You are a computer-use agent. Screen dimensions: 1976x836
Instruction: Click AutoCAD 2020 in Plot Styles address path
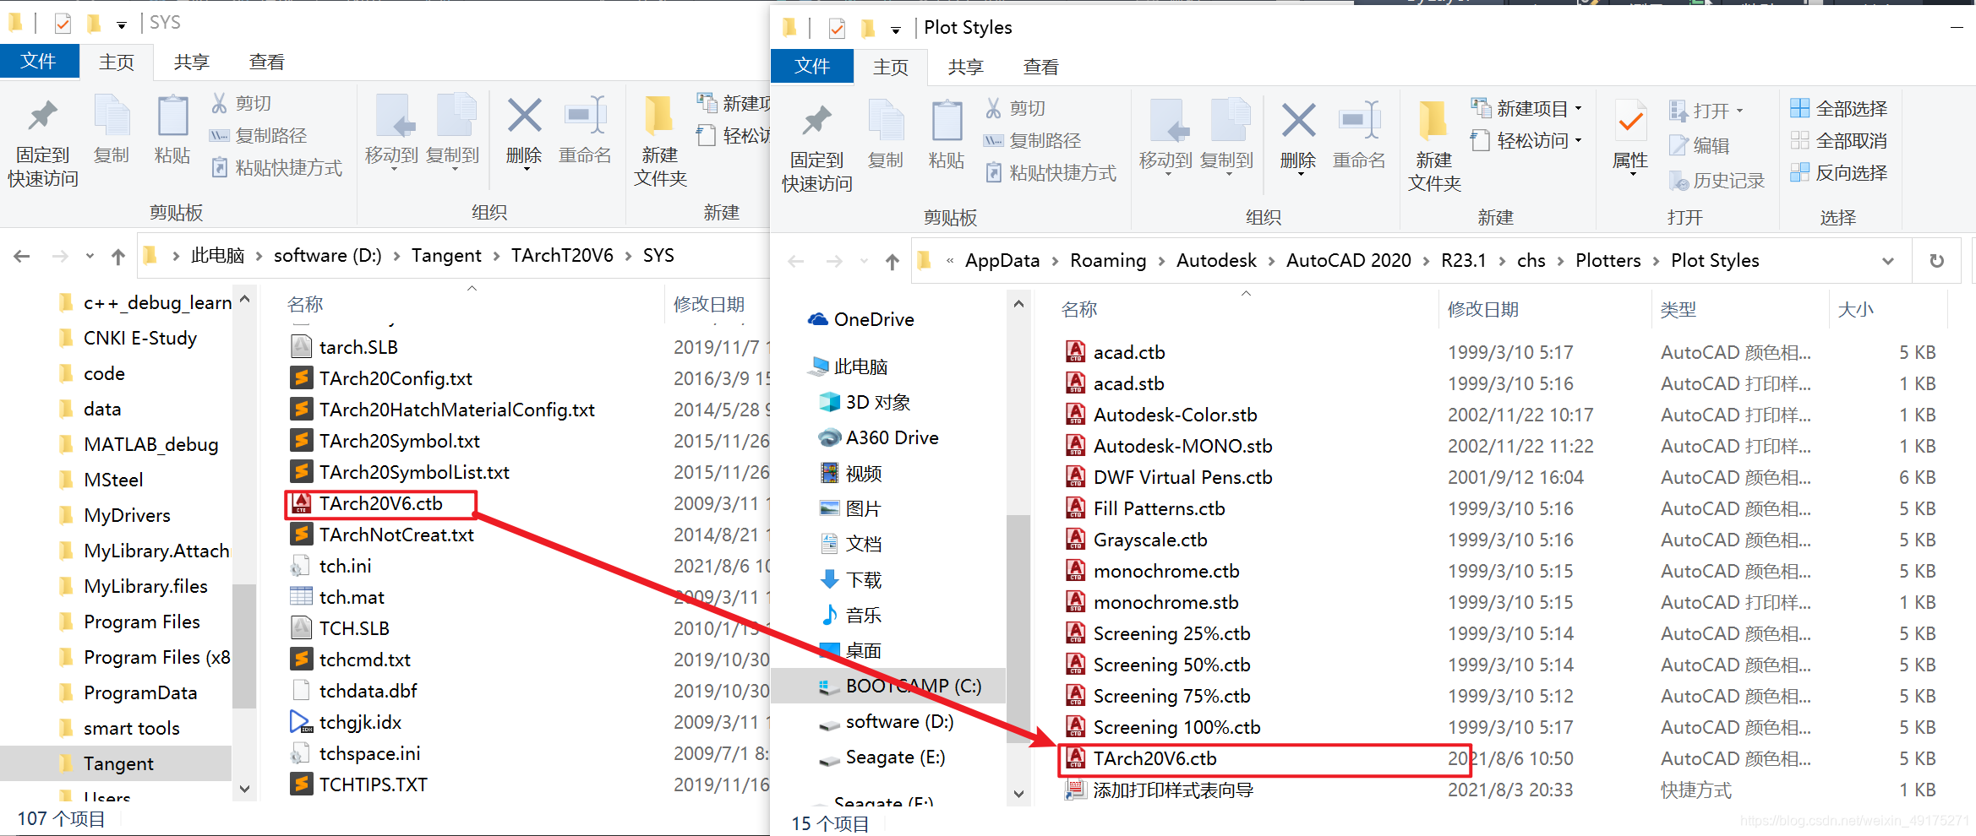(x=1349, y=260)
